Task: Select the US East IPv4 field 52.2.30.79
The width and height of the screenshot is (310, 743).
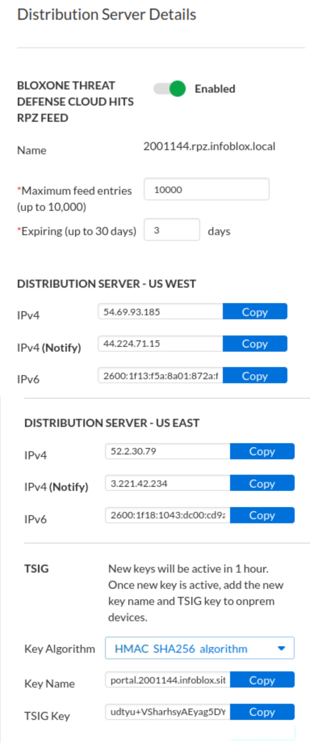Action: (x=168, y=451)
